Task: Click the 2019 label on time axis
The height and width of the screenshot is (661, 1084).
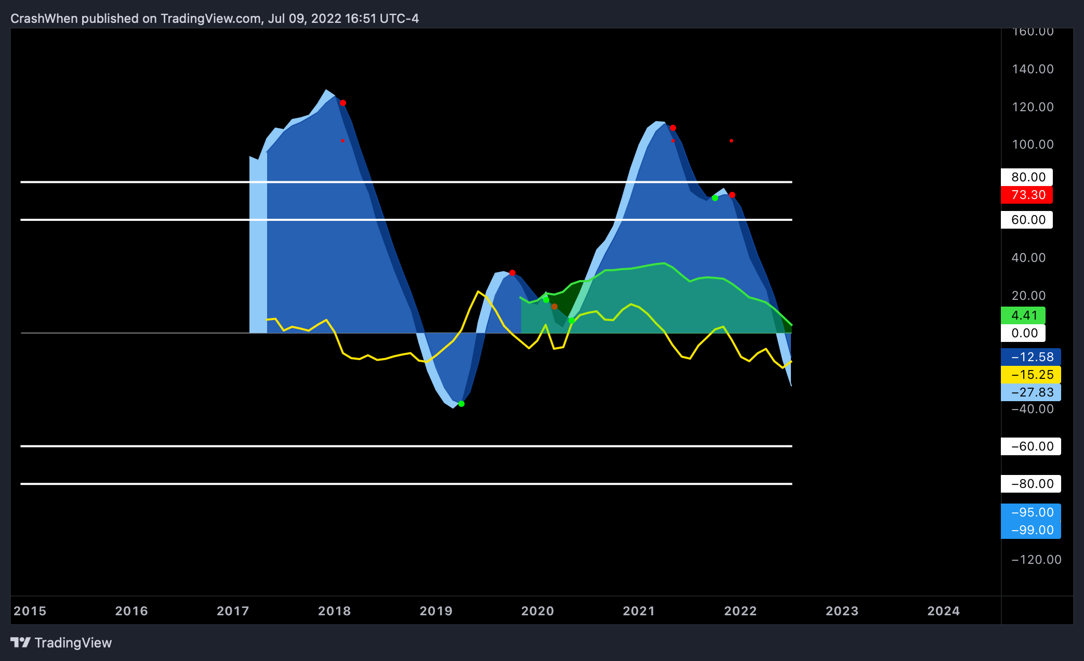Action: point(436,611)
